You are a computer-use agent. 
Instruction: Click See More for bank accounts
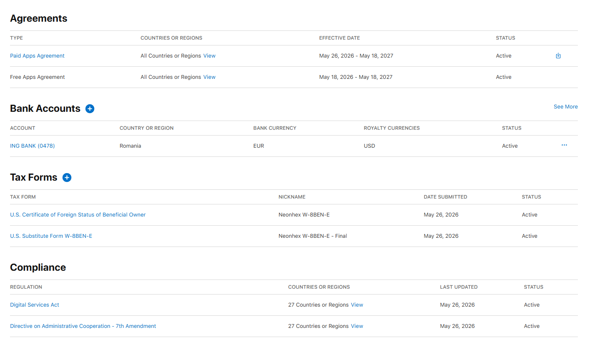pyautogui.click(x=565, y=107)
